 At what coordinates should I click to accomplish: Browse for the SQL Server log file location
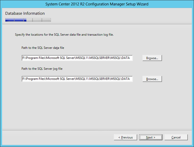point(152,79)
